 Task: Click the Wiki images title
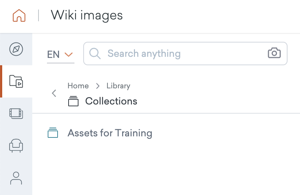[87, 15]
